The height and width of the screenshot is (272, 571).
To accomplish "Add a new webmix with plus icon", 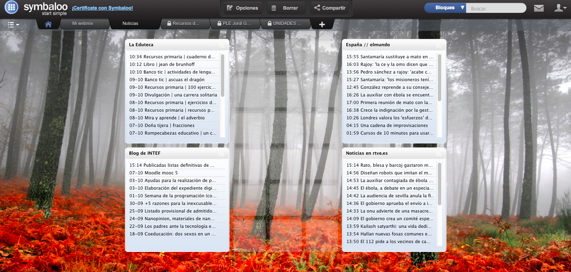I will click(322, 25).
